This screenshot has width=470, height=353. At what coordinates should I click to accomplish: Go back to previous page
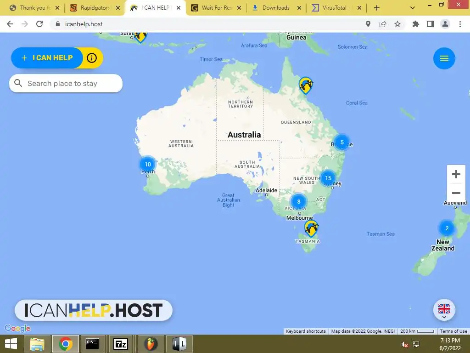10,24
